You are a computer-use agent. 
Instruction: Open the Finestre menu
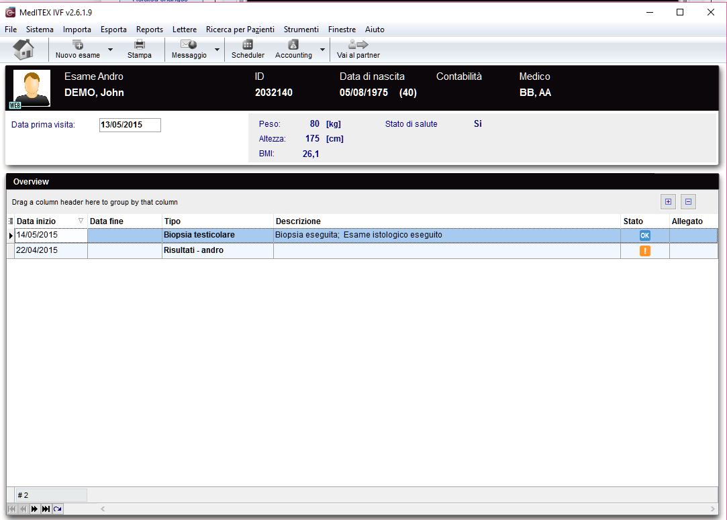(342, 30)
